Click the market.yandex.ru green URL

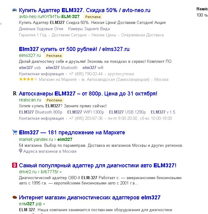pyautogui.click(x=36, y=139)
